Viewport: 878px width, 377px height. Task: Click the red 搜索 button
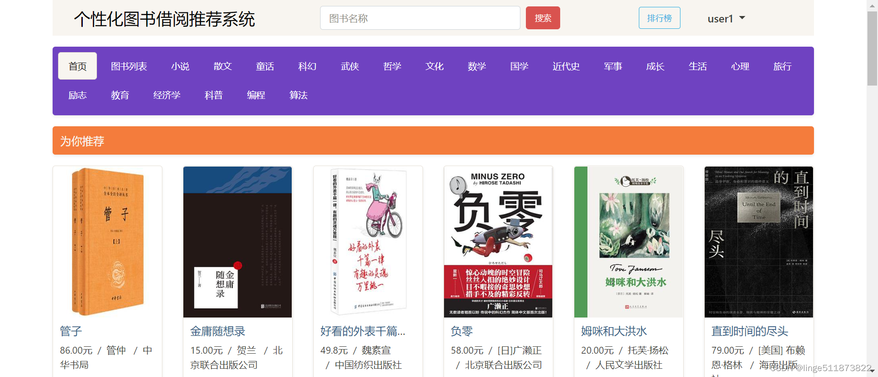(x=543, y=18)
